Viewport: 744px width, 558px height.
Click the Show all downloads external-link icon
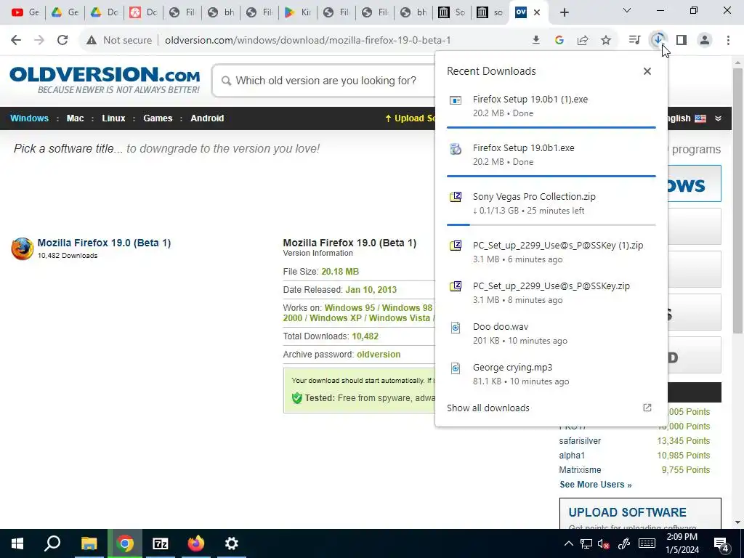(x=647, y=408)
